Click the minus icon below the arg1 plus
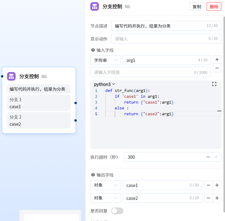The width and height of the screenshot is (225, 221). [217, 68]
